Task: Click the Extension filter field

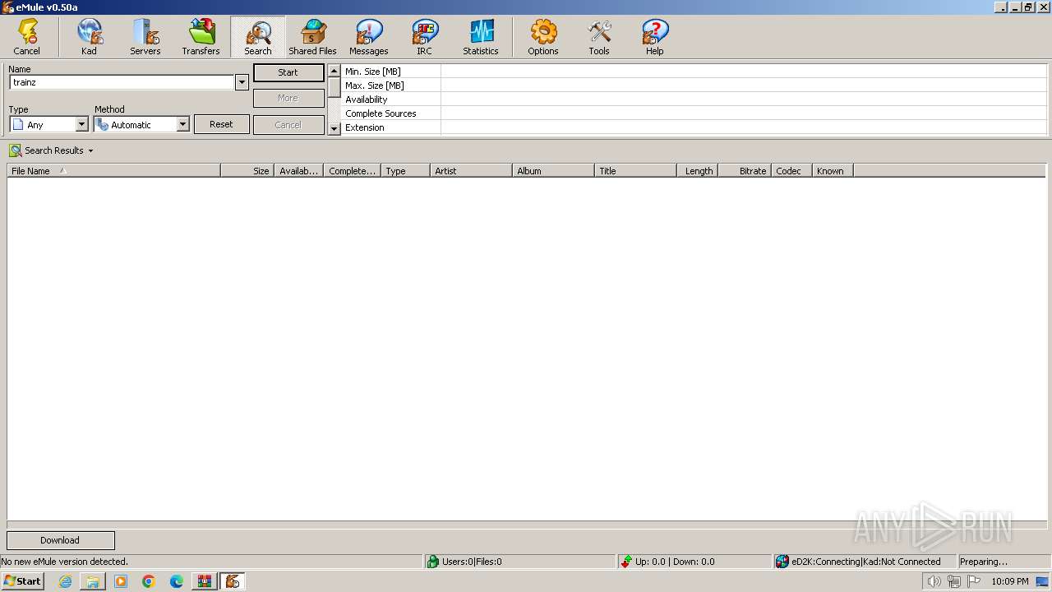Action: click(743, 127)
